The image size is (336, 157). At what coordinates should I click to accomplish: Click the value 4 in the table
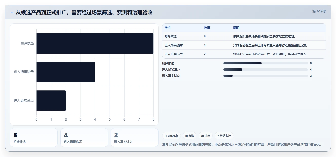click(x=205, y=45)
